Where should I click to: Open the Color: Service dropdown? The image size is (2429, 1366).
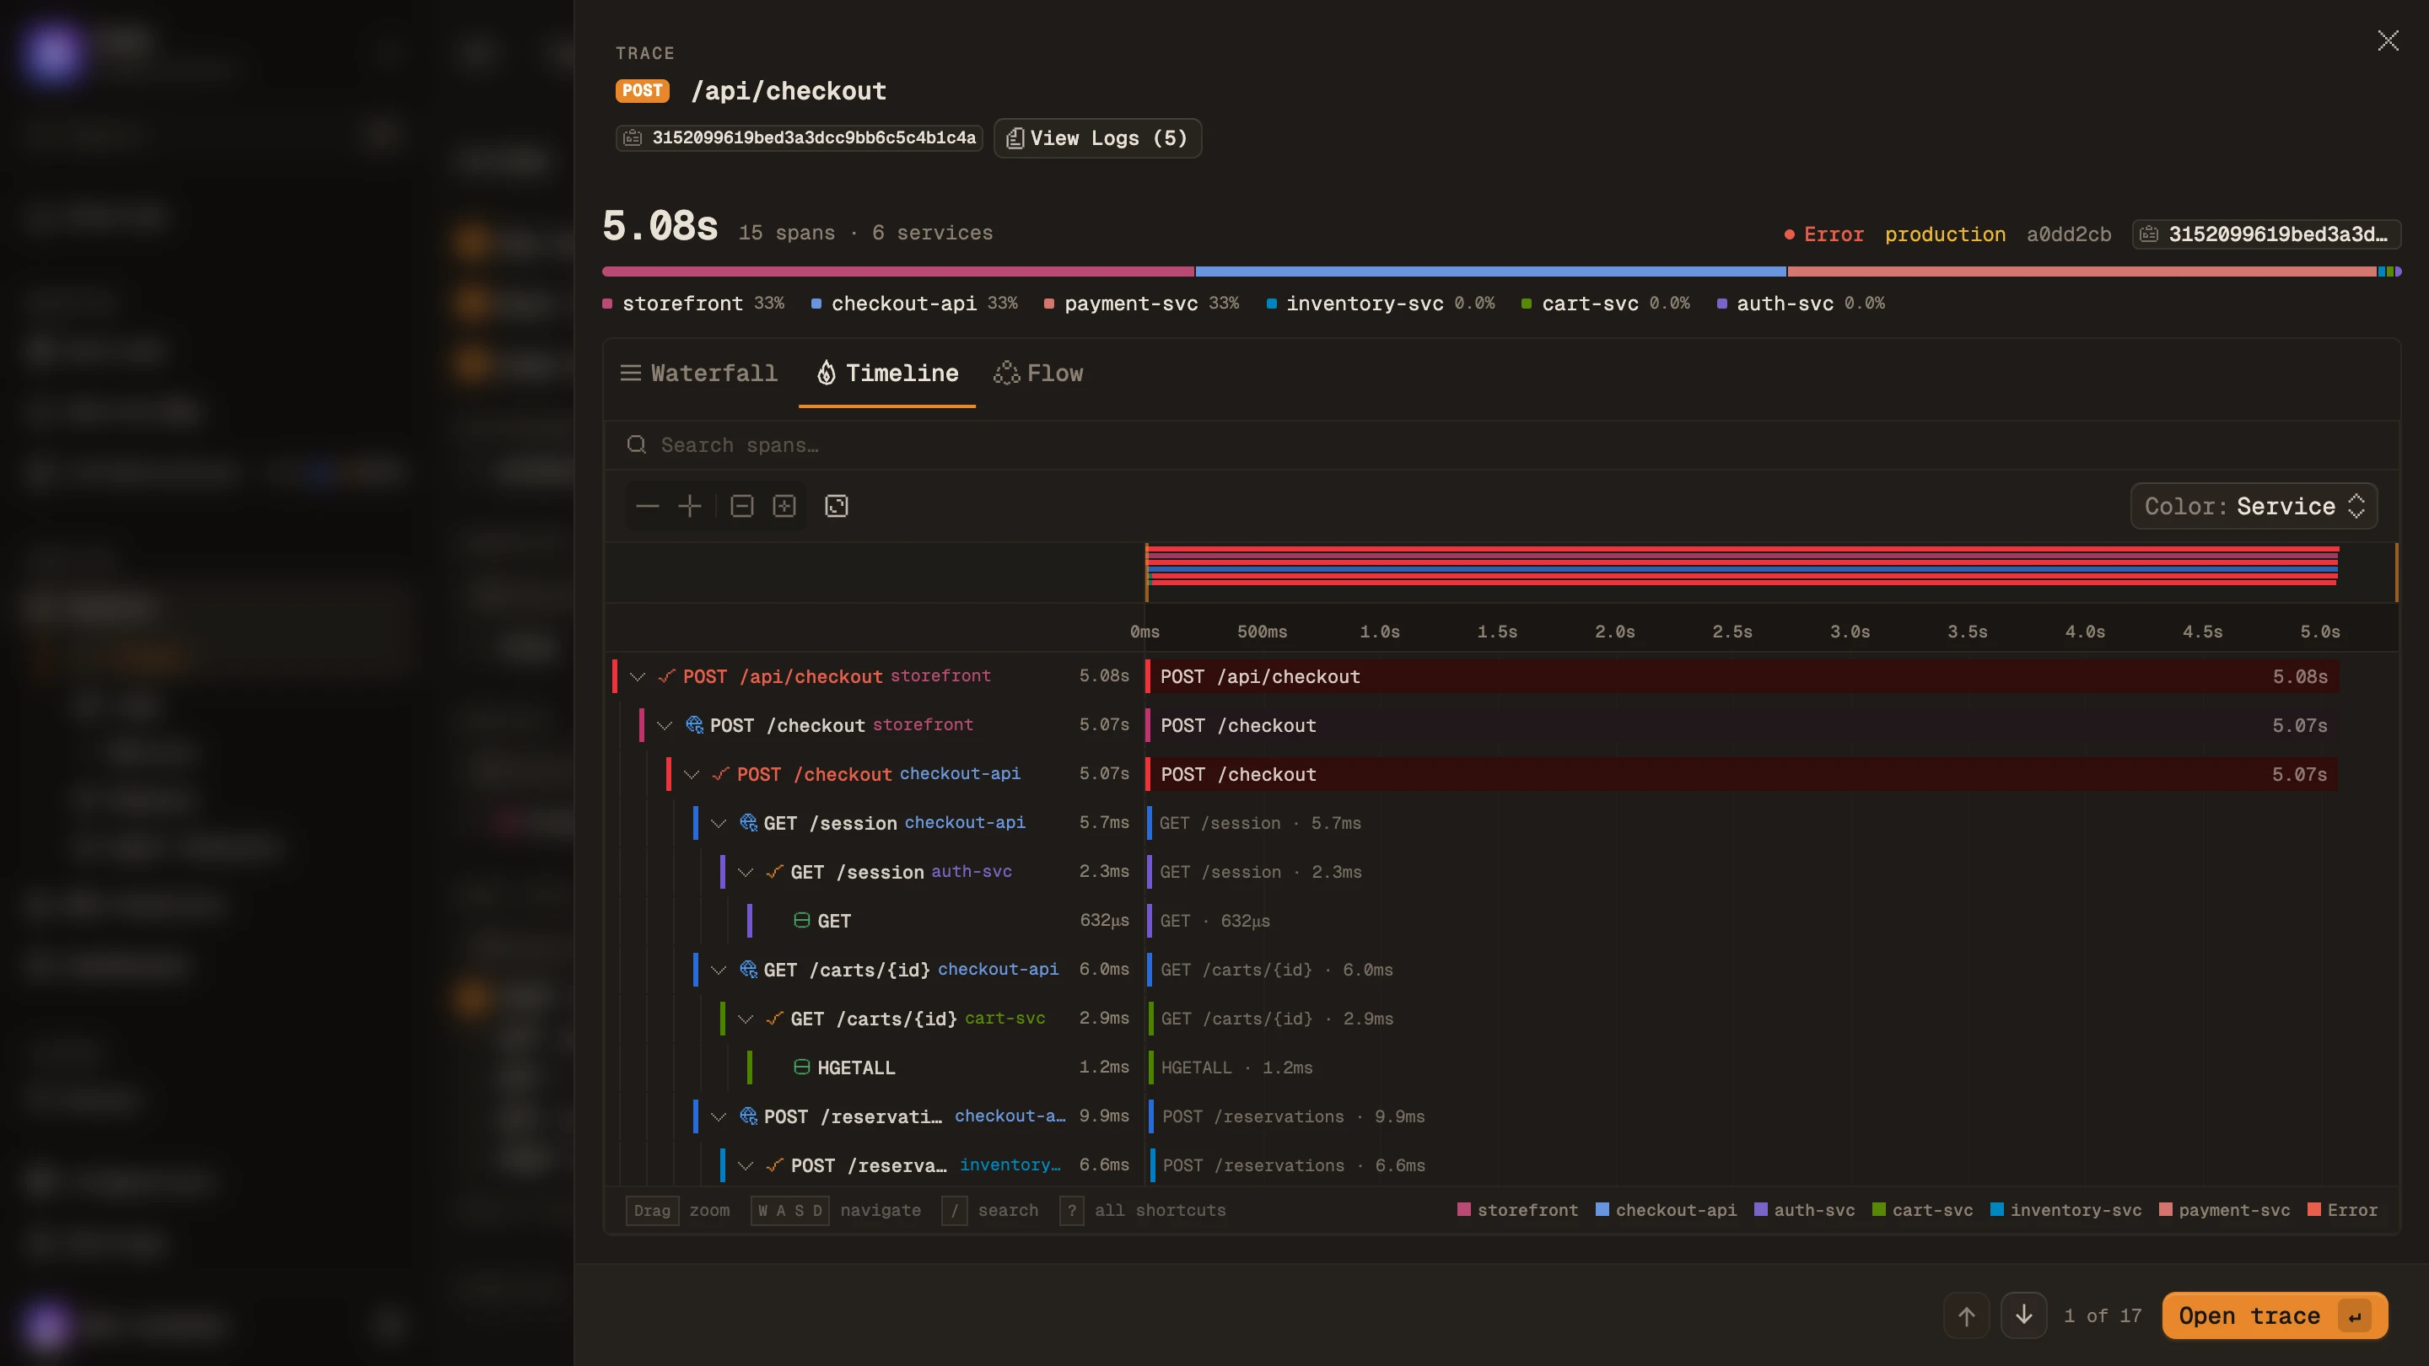[x=2254, y=506]
